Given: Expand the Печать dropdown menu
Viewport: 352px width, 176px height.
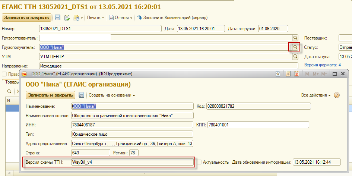Looking at the screenshot, I should pos(95,18).
